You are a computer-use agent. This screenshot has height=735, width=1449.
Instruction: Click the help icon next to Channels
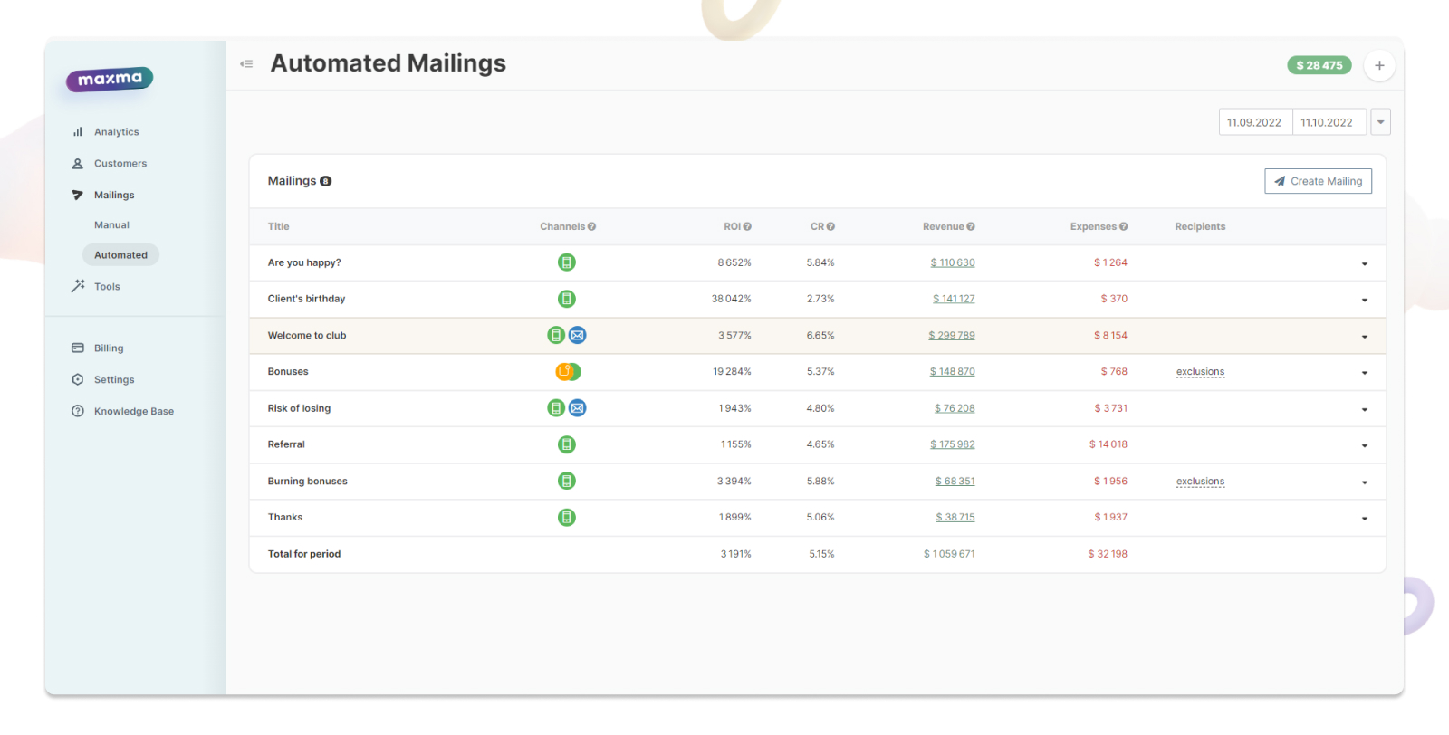pos(591,227)
